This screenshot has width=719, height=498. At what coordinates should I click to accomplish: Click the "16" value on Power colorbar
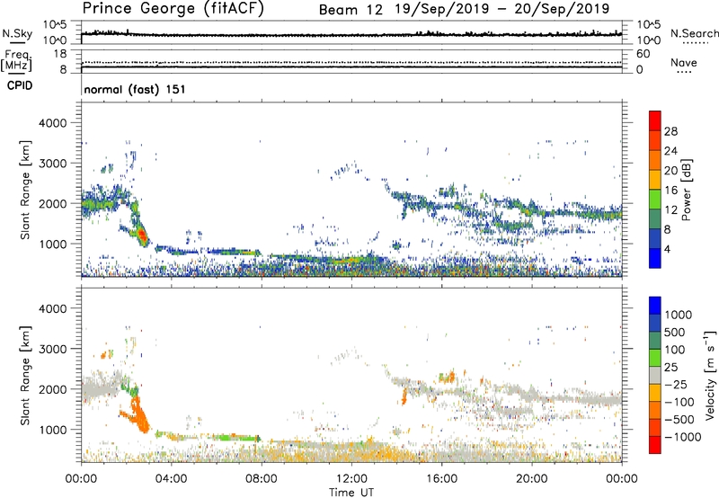670,191
